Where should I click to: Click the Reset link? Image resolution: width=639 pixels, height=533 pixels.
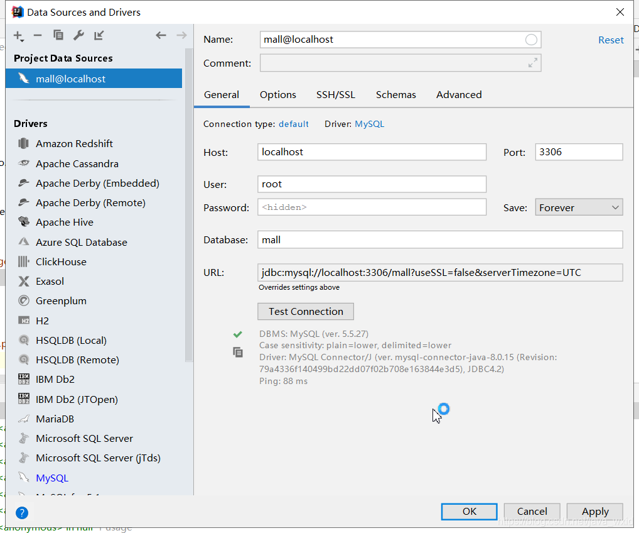[x=611, y=40]
